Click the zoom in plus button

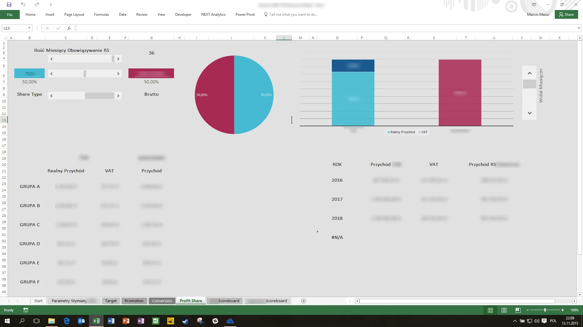563,310
